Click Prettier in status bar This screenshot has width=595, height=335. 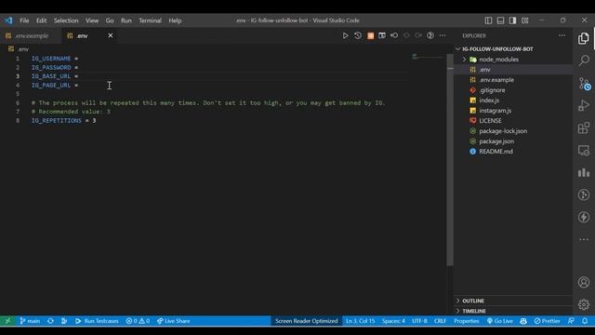coord(547,321)
